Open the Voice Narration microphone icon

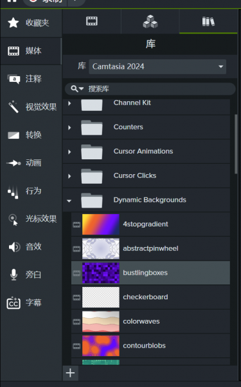13,275
